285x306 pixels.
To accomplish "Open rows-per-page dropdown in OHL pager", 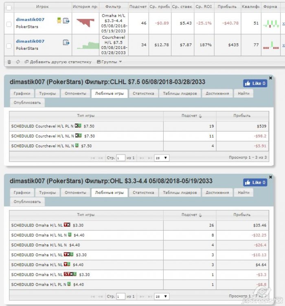I will click(162, 297).
